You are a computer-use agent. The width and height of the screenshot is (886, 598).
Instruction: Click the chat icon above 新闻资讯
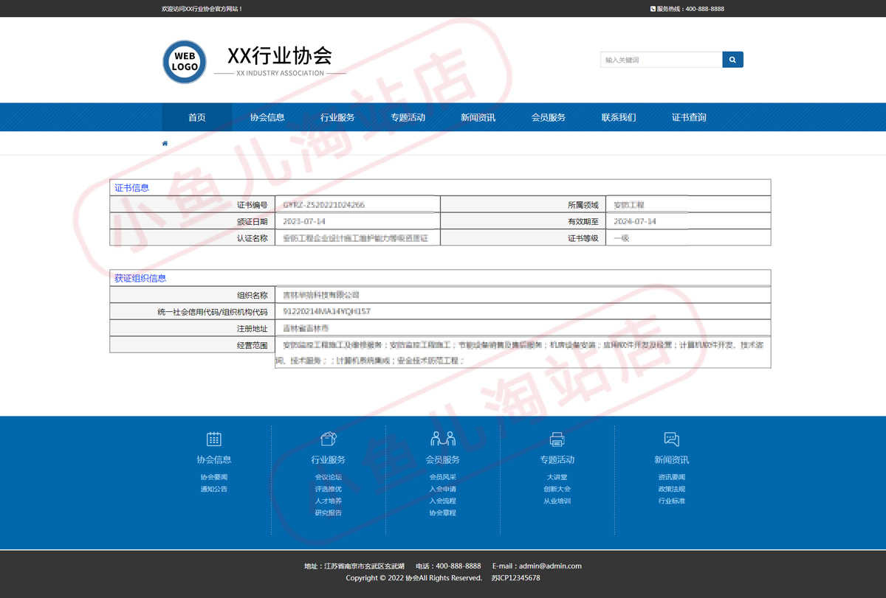coord(671,439)
